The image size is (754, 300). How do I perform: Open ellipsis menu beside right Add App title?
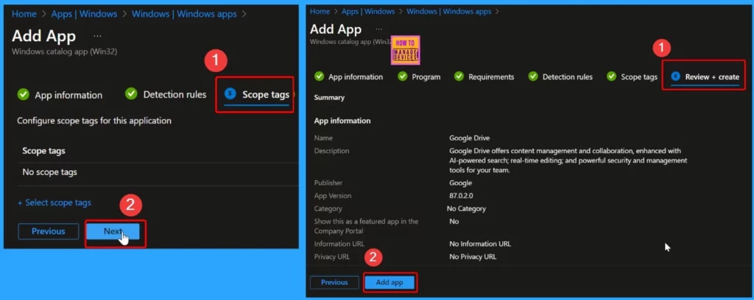click(379, 29)
